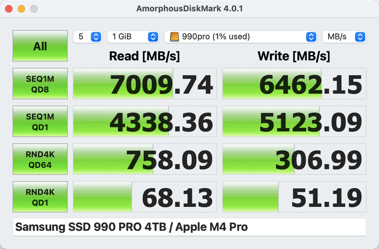Run the RND4K QD1 benchmark
This screenshot has height=249, width=379.
[40, 197]
